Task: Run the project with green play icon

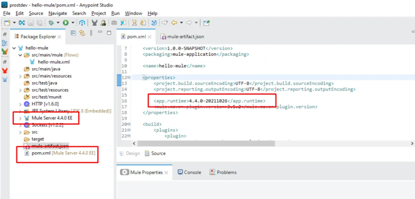Action: click(x=66, y=23)
